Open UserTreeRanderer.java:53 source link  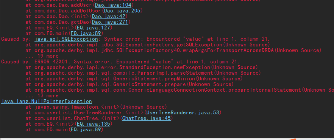[x=183, y=112]
